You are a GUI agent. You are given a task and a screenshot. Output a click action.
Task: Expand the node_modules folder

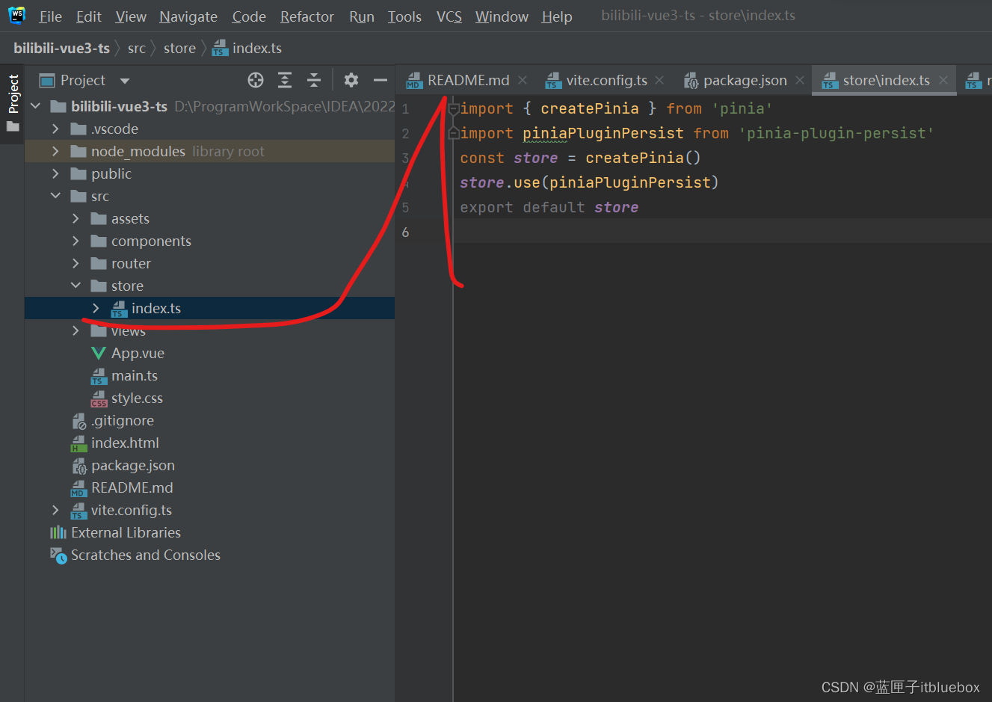click(x=55, y=151)
